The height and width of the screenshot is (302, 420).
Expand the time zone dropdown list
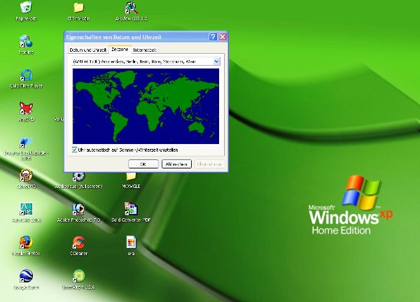(x=216, y=62)
